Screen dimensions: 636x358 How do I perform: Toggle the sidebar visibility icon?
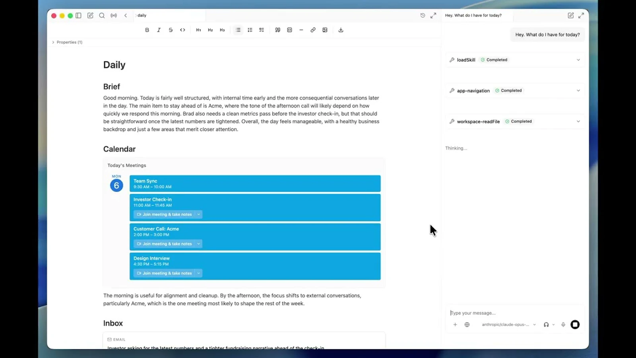pyautogui.click(x=78, y=16)
